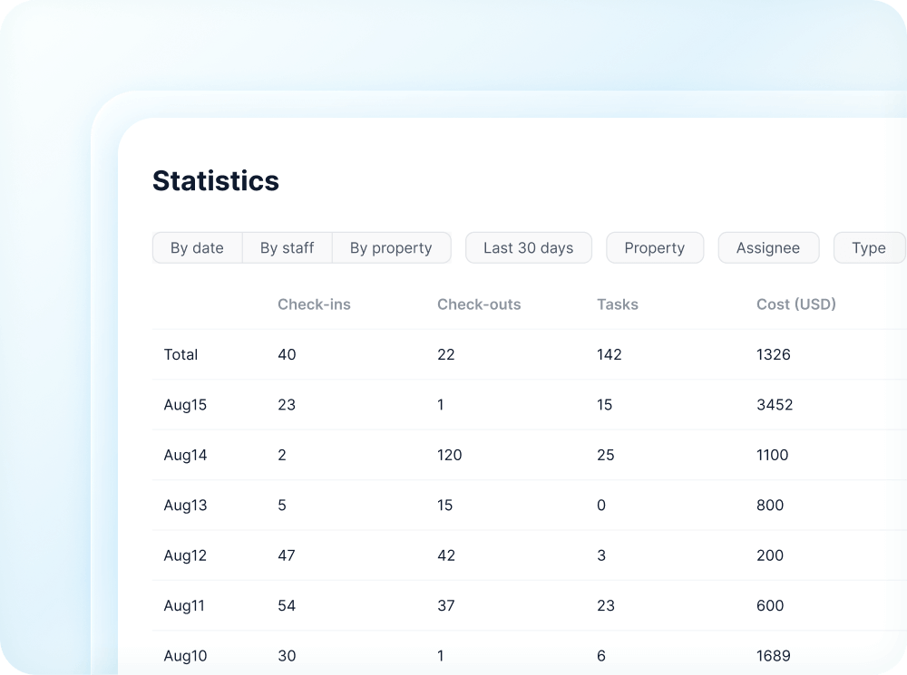Open the "Last 30 days" date range selector
Image resolution: width=907 pixels, height=675 pixels.
pyautogui.click(x=528, y=247)
